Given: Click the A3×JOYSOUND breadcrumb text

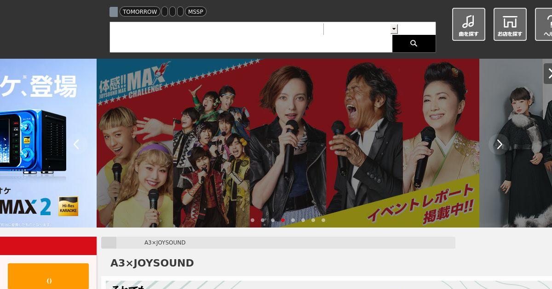Looking at the screenshot, I should (165, 243).
